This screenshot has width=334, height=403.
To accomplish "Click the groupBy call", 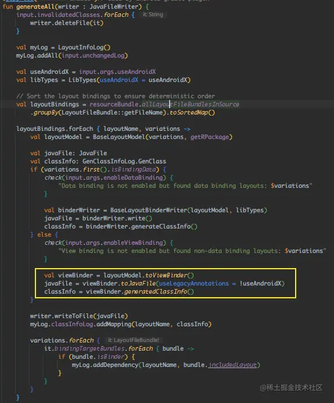I will pyautogui.click(x=46, y=113).
